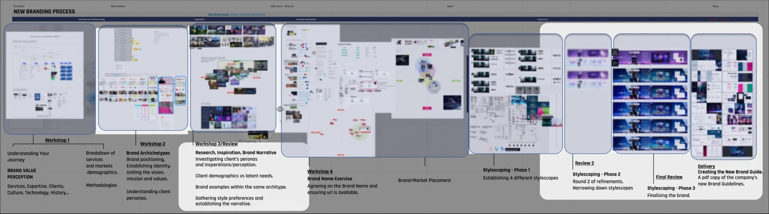769x214 pixels.
Task: Select the February - March timeline label
Action: 282,6
